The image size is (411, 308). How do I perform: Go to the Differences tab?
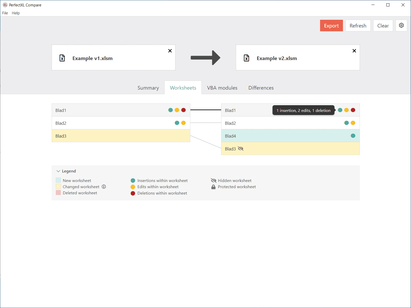[x=261, y=88]
